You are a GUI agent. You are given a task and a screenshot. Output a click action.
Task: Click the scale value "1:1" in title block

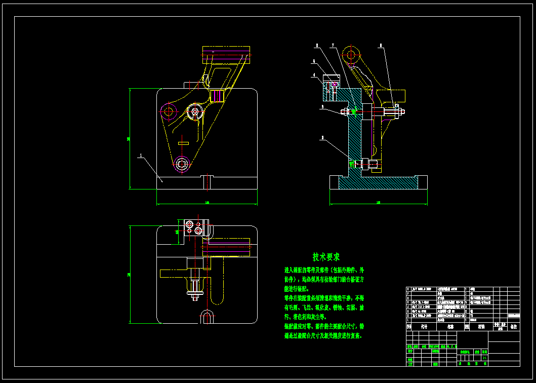click(484, 358)
